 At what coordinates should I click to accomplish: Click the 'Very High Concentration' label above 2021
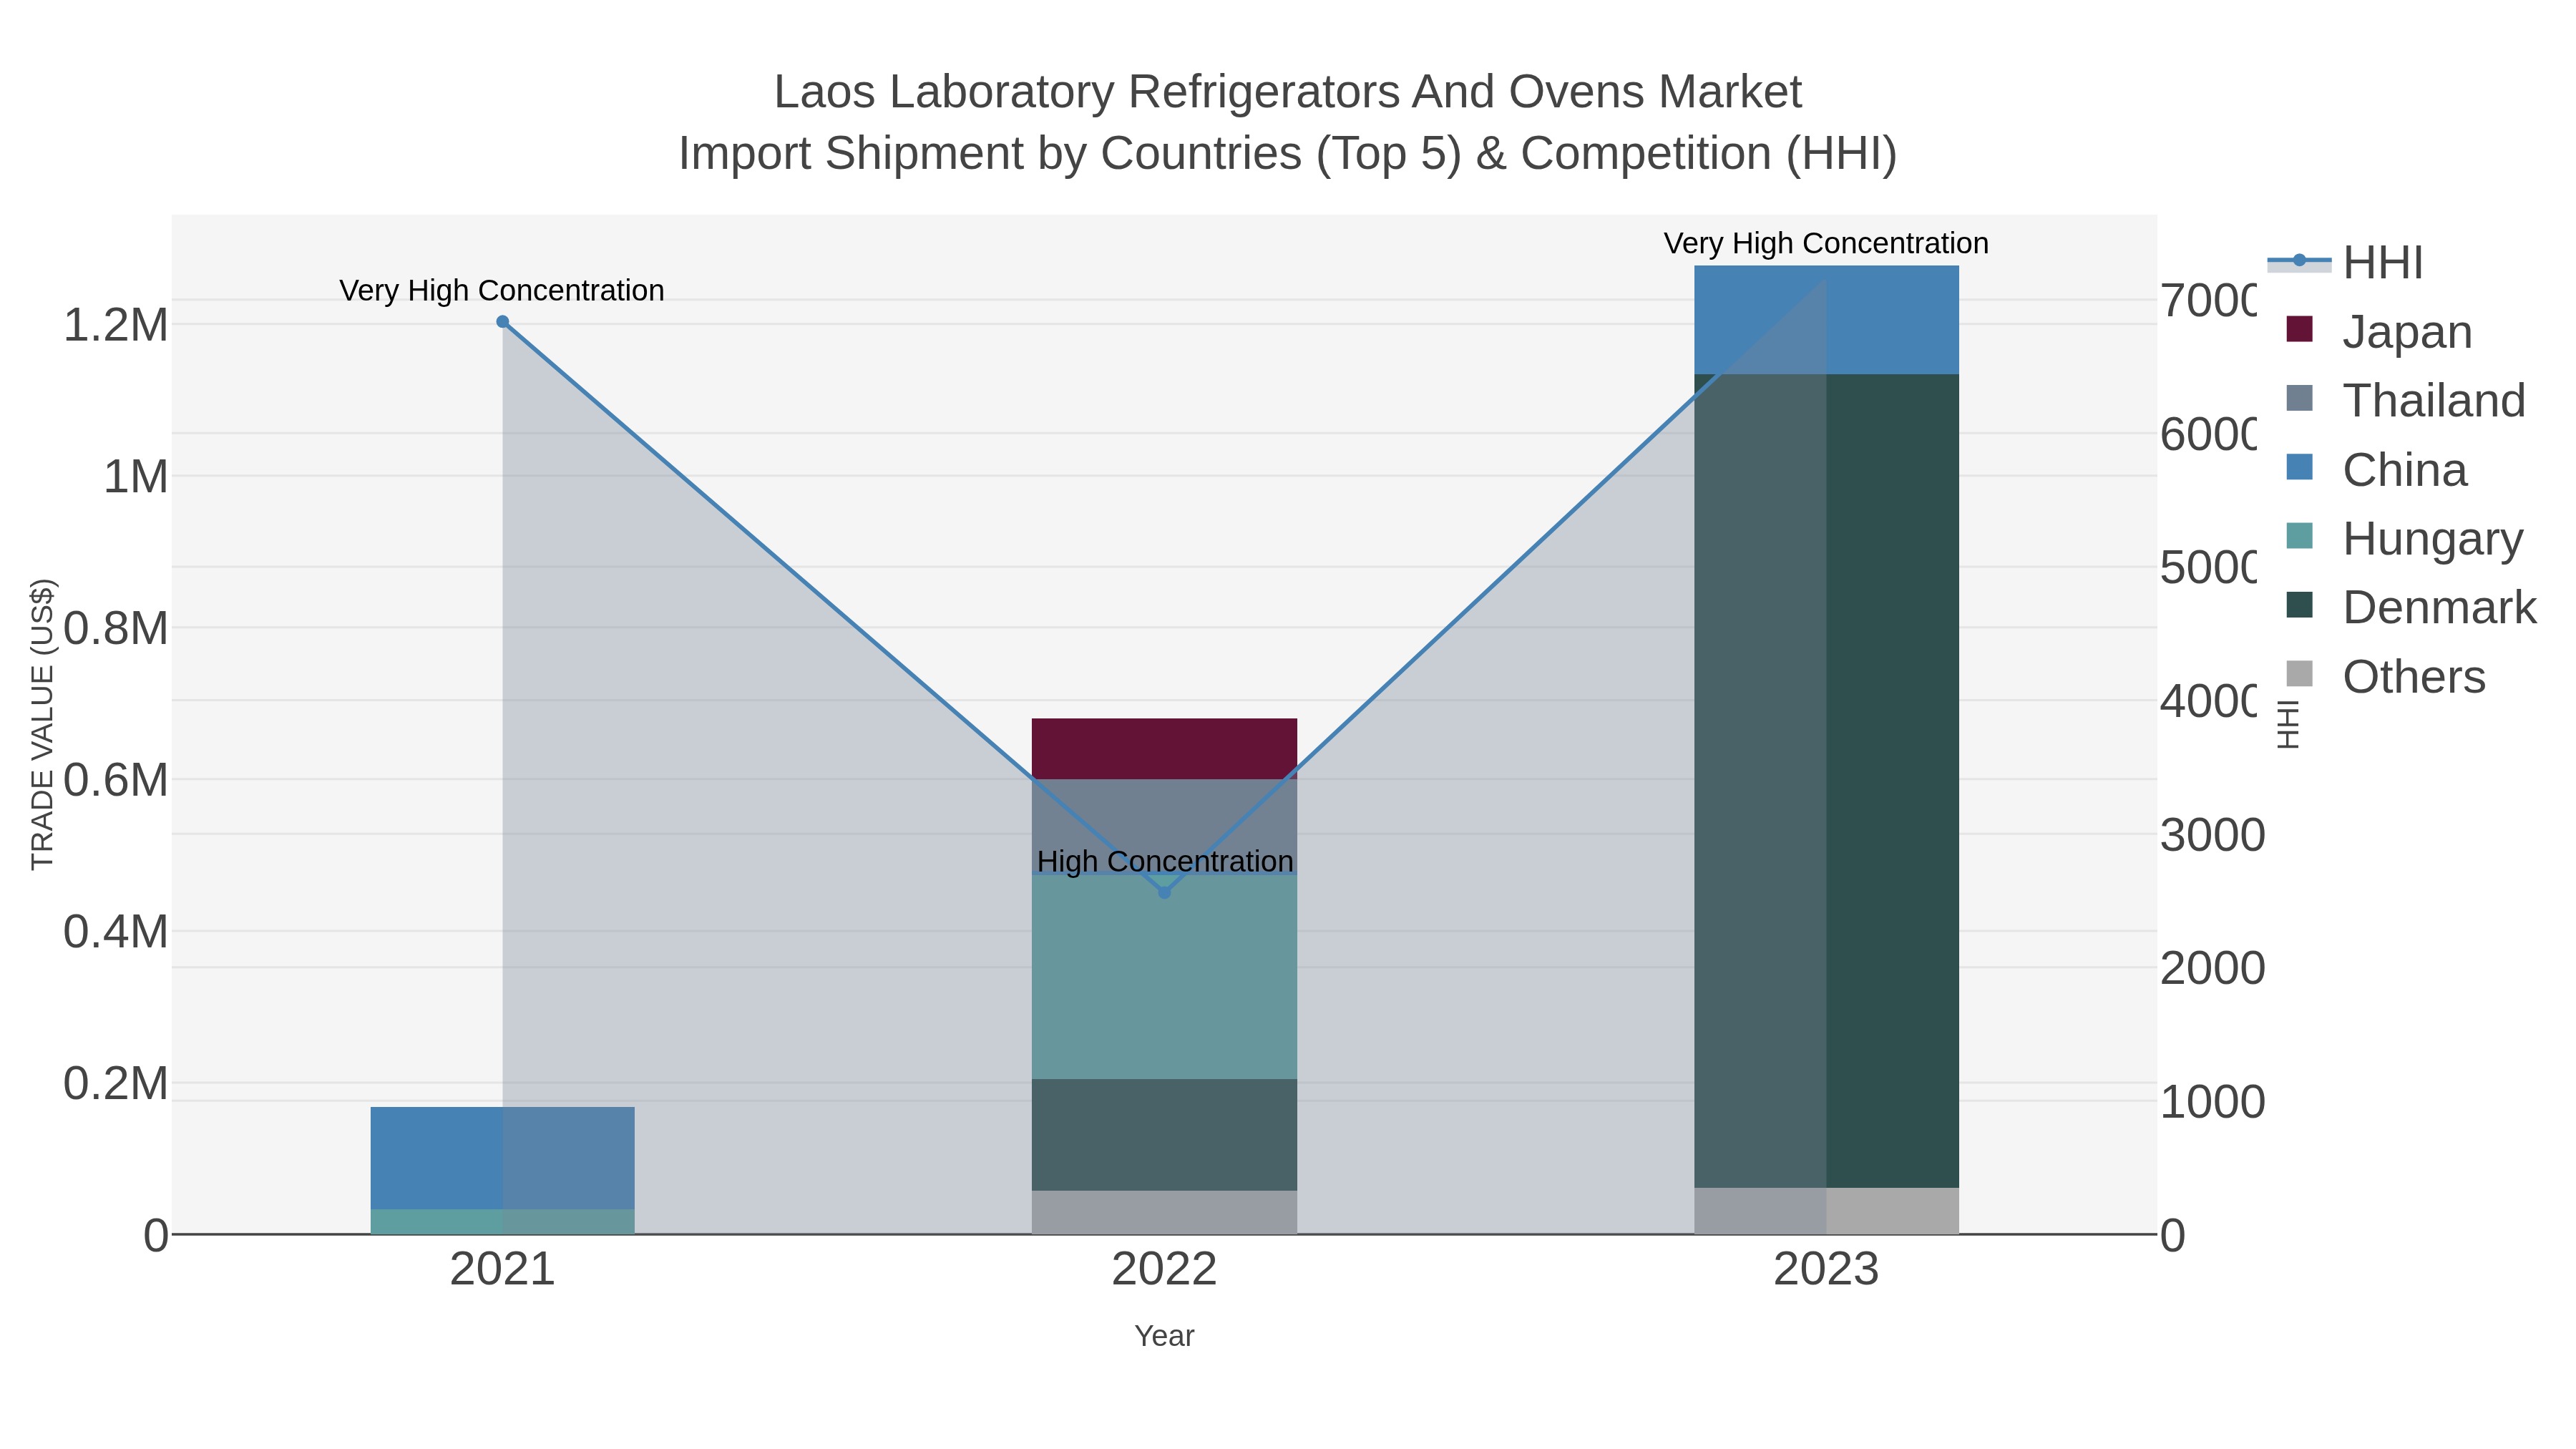(502, 290)
